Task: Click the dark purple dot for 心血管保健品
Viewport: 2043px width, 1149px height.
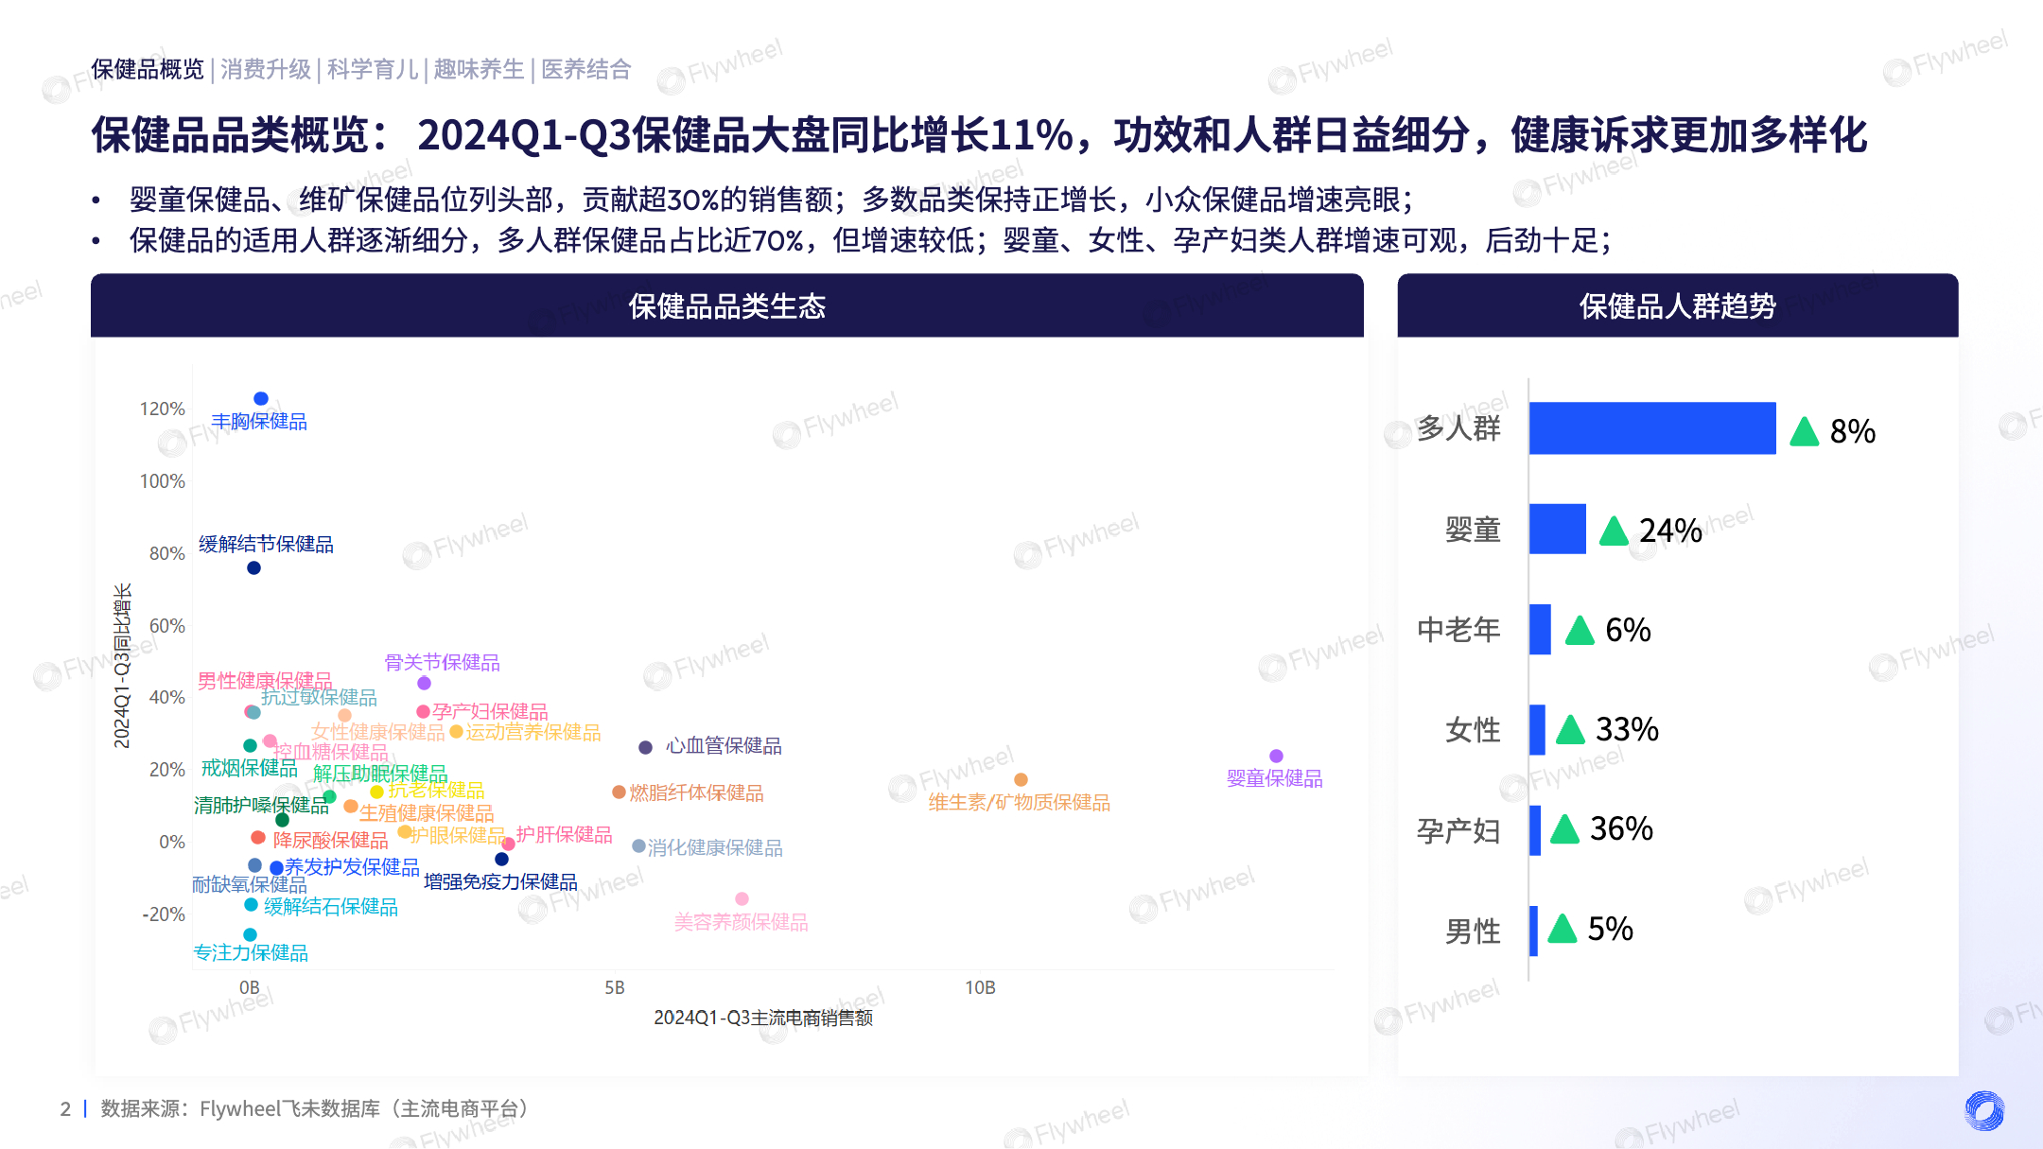Action: point(645,747)
